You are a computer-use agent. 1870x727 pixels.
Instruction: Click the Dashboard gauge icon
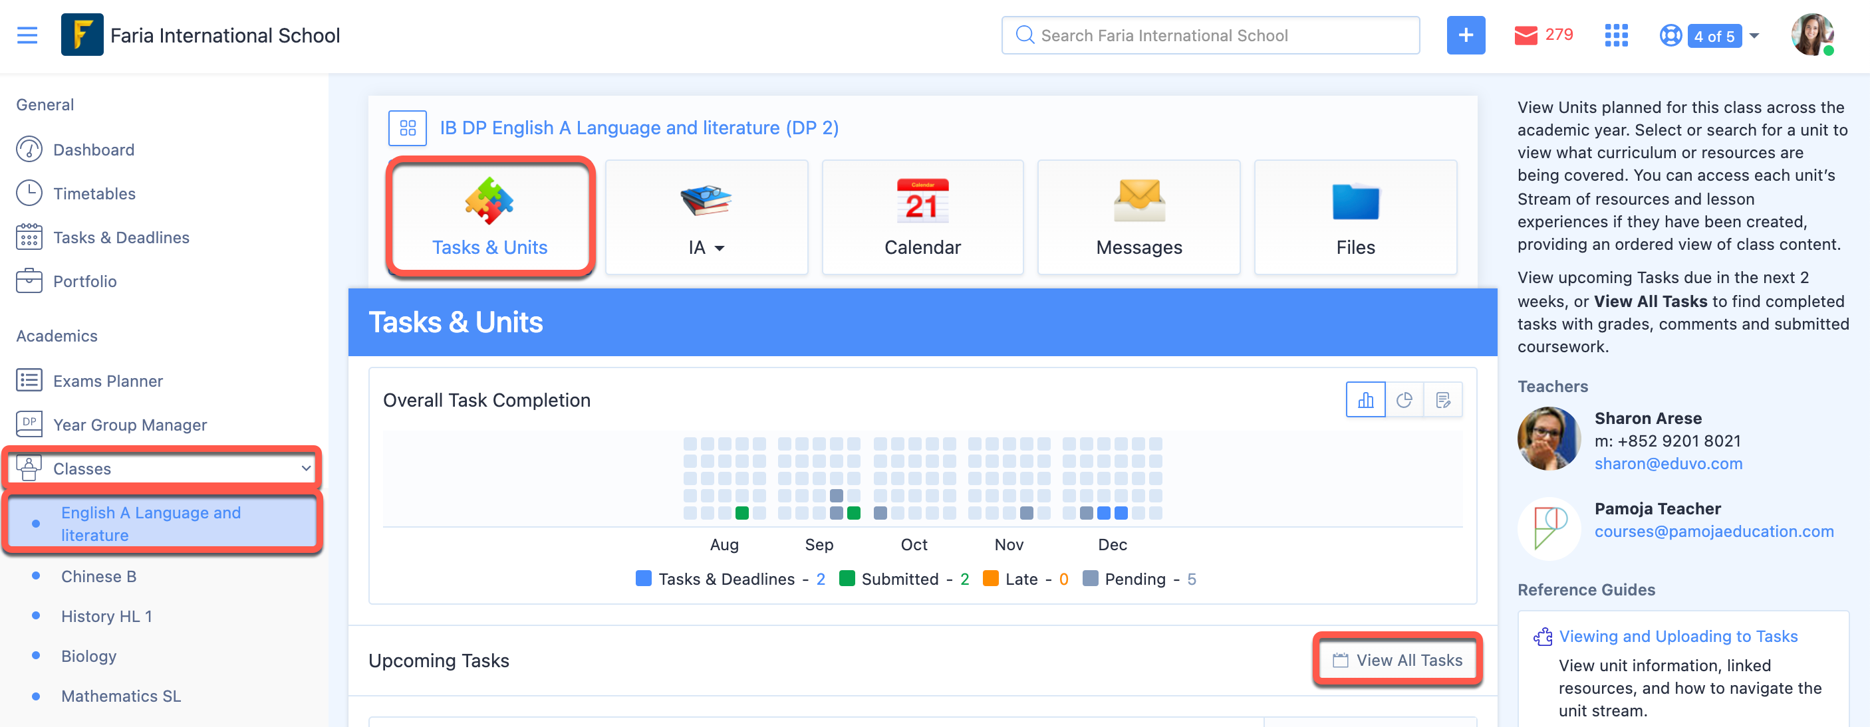[x=29, y=150]
